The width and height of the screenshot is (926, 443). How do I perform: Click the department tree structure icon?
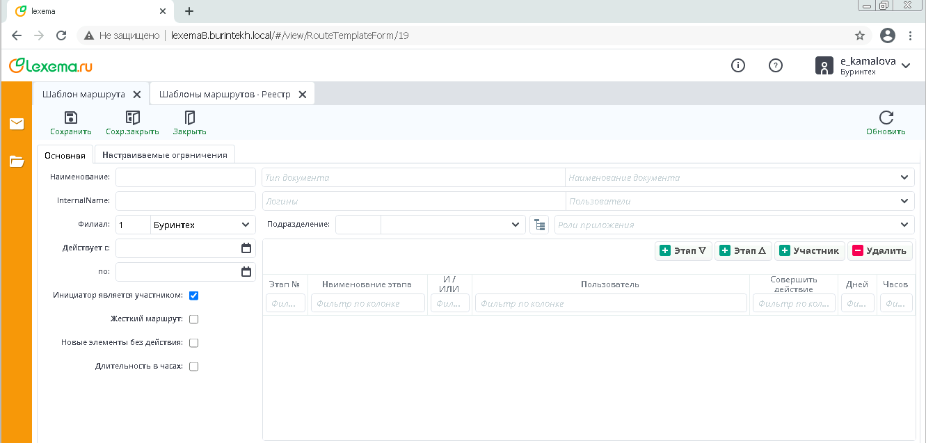(x=538, y=225)
